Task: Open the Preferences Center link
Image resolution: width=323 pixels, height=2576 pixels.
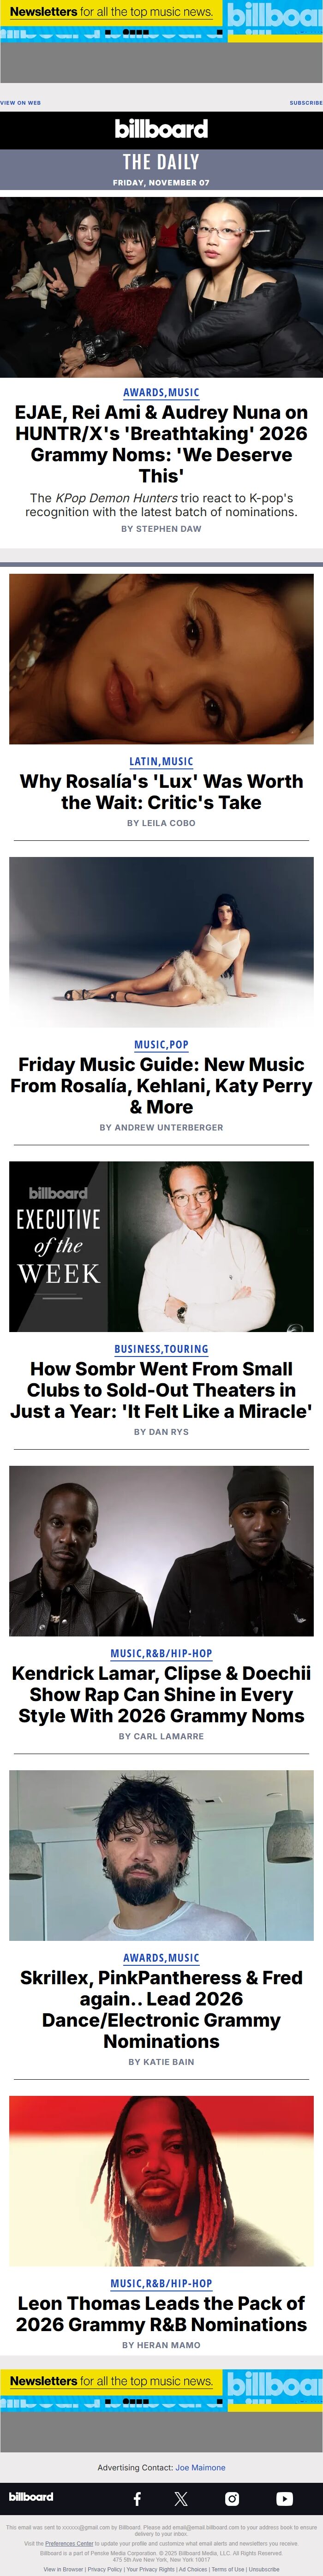Action: [69, 2543]
